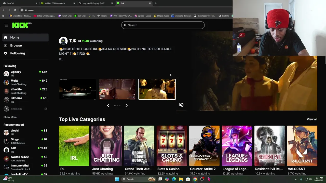The image size is (326, 183).
Task: Open Kick Chat bookmark
Action: click(x=80, y=16)
